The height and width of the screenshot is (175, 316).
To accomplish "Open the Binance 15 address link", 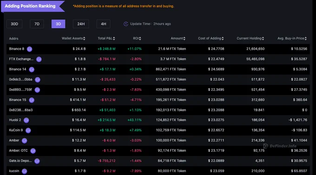I will coord(18,100).
